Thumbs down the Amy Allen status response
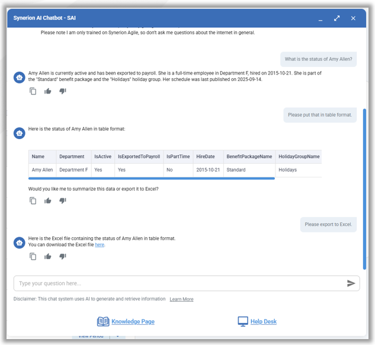 tap(63, 91)
